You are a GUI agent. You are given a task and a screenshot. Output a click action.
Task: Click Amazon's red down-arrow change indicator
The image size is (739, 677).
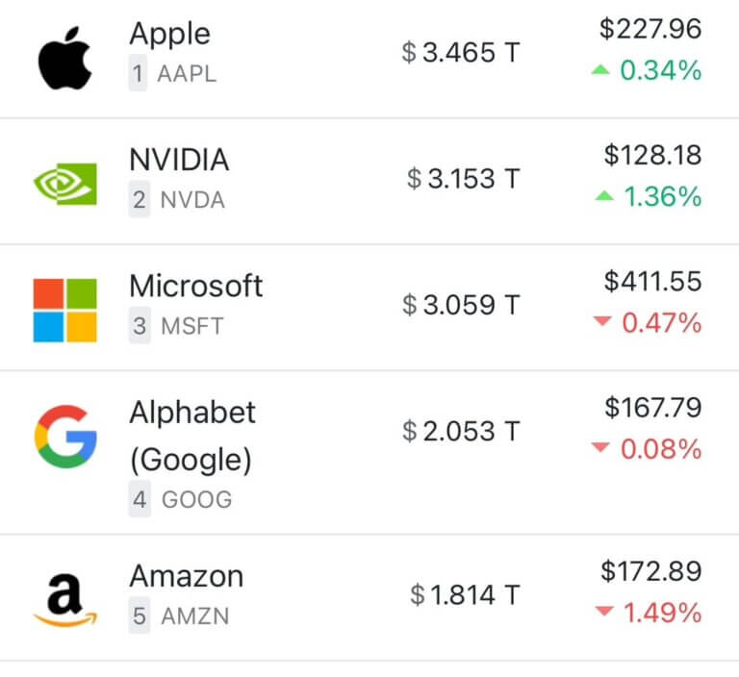click(x=604, y=613)
